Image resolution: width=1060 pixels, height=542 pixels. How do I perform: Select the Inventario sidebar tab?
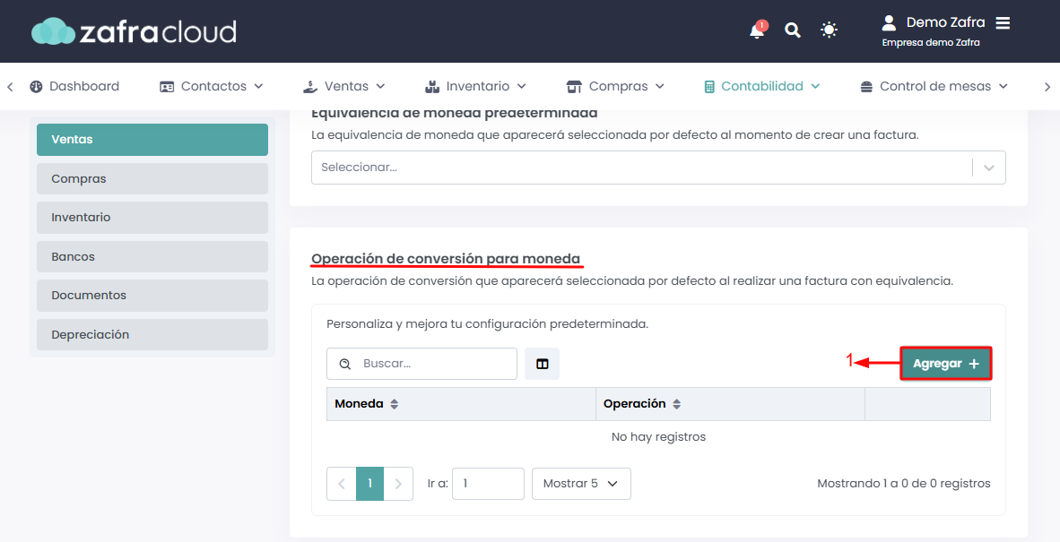[152, 218]
